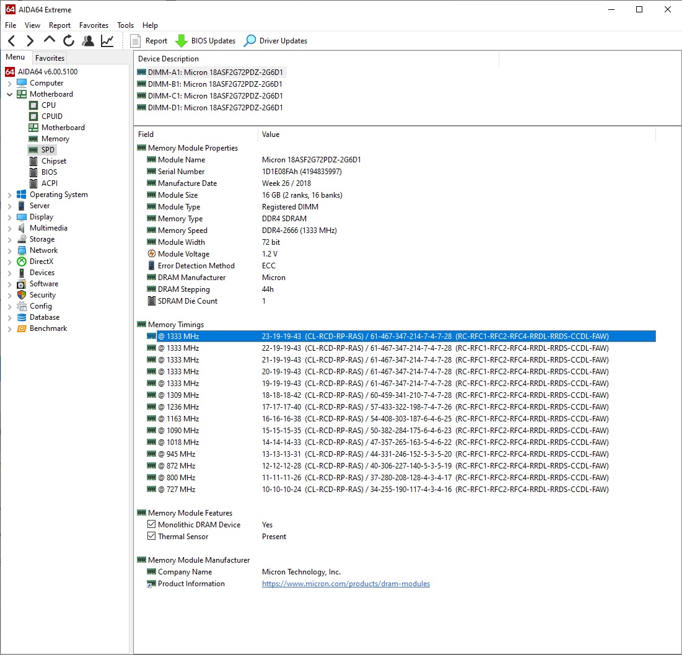Toggle Thermal Sensor checkbox
The height and width of the screenshot is (655, 682).
(151, 536)
